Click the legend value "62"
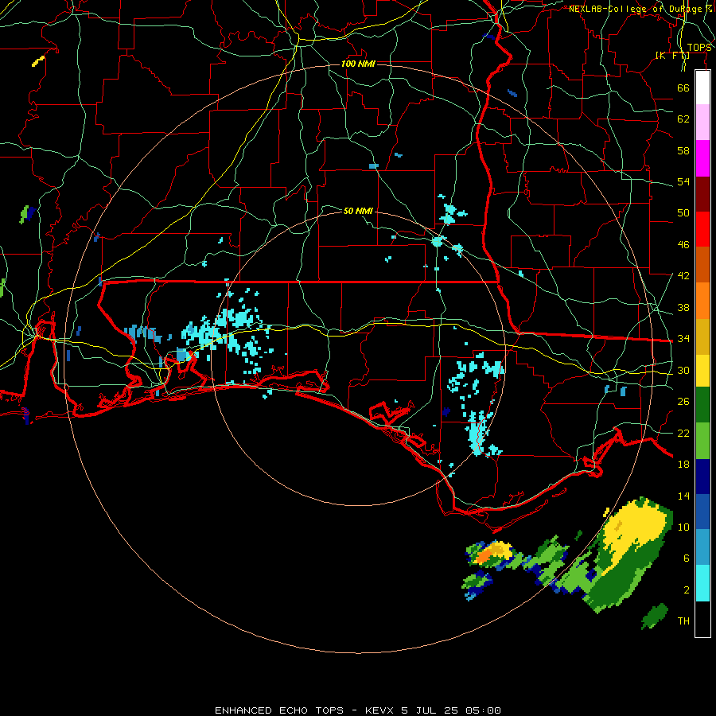716x716 pixels. 683,119
